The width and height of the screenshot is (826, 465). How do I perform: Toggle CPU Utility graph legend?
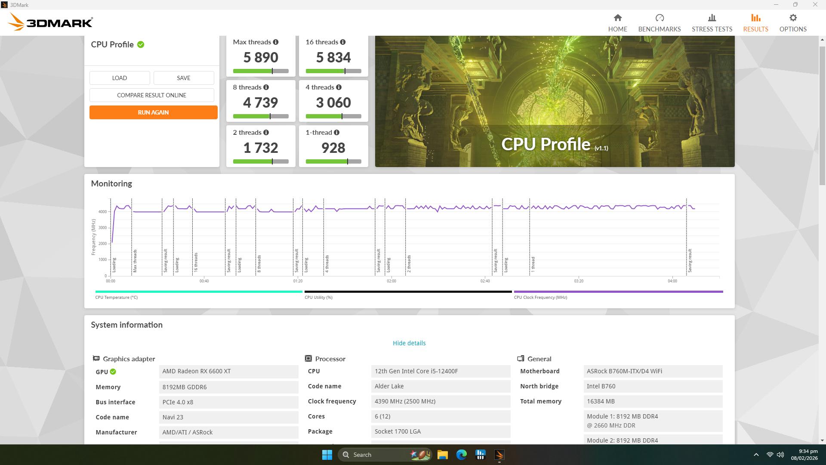[x=408, y=294]
